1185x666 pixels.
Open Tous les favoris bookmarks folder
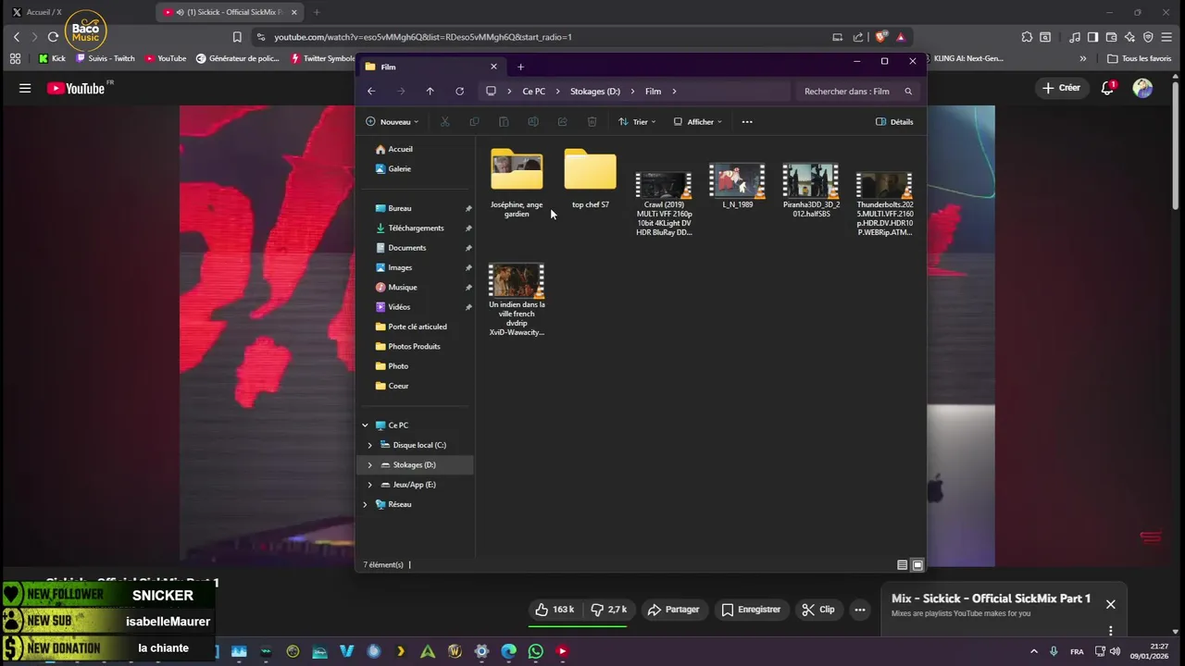point(1139,58)
